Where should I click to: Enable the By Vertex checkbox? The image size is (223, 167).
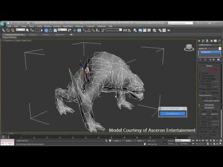(x=200, y=73)
